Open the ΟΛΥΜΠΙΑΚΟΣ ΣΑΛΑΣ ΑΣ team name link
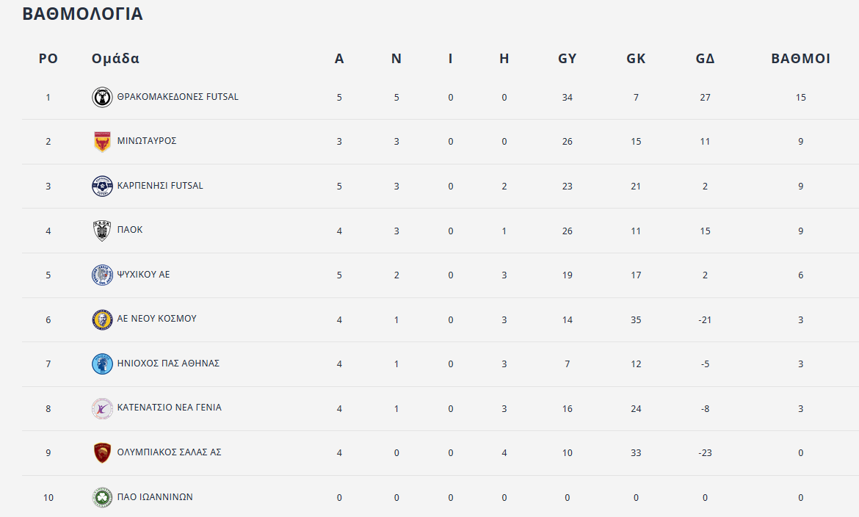This screenshot has width=859, height=517. coord(169,452)
